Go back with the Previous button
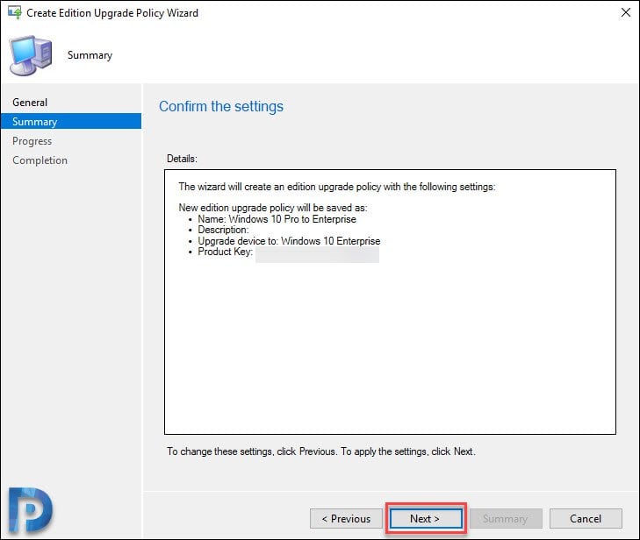This screenshot has width=640, height=540. point(346,518)
